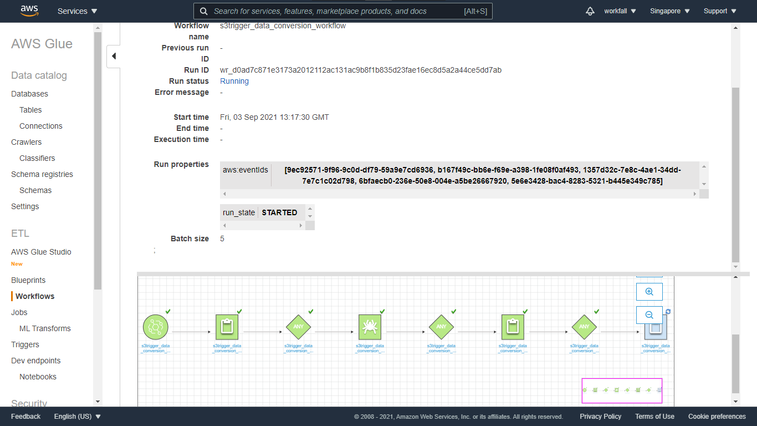Open Schema registries

42,174
